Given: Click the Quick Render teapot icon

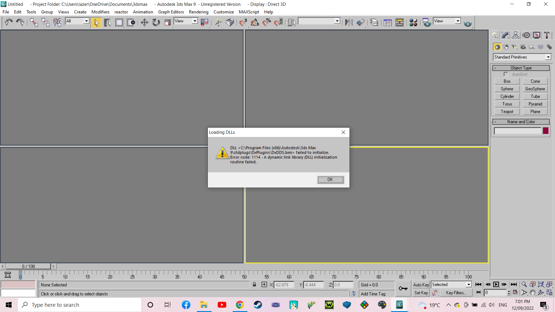Looking at the screenshot, I should pyautogui.click(x=467, y=23).
